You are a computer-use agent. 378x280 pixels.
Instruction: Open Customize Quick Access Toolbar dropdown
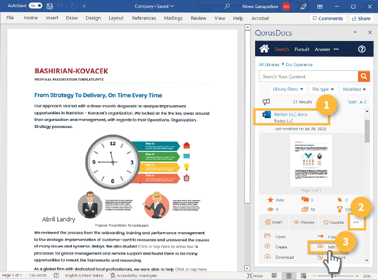click(84, 6)
